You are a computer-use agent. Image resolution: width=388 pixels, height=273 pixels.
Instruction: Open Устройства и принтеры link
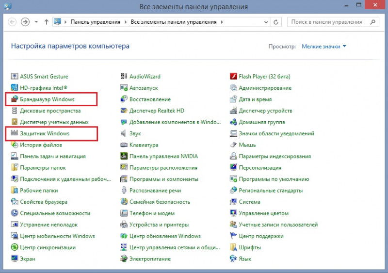(x=159, y=225)
